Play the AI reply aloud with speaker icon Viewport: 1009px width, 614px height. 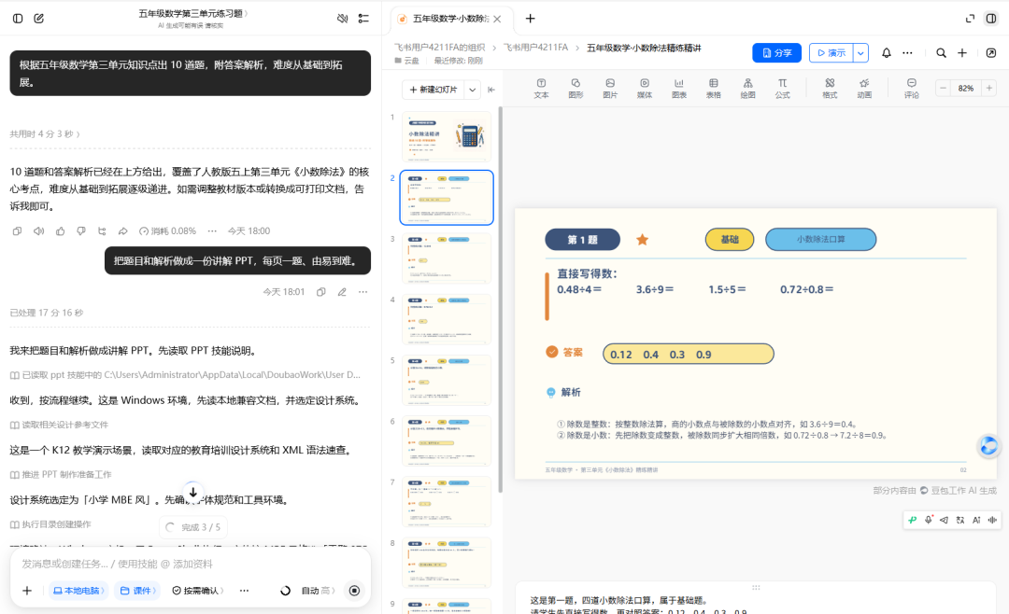click(x=38, y=230)
